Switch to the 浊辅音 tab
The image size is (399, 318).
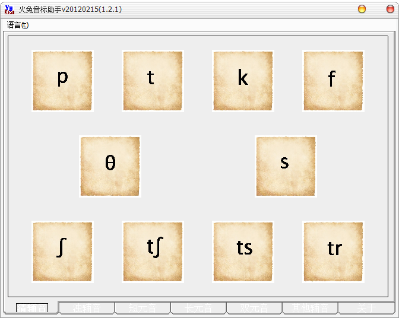[x=87, y=308]
